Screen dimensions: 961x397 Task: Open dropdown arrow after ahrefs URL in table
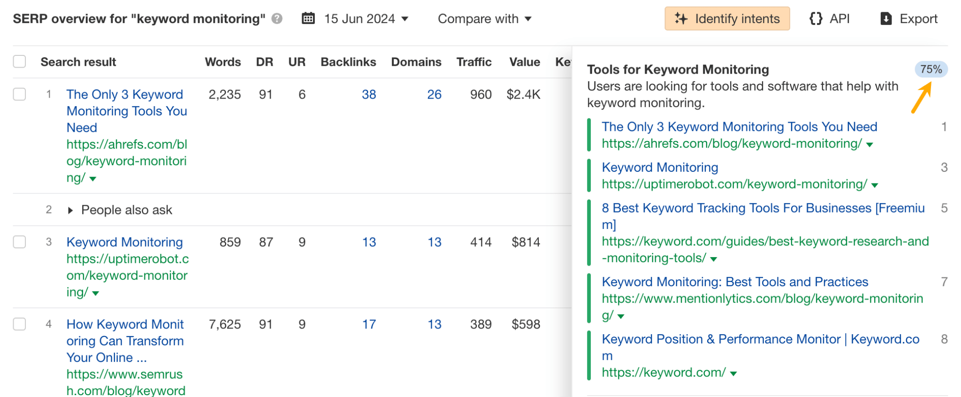pyautogui.click(x=93, y=179)
